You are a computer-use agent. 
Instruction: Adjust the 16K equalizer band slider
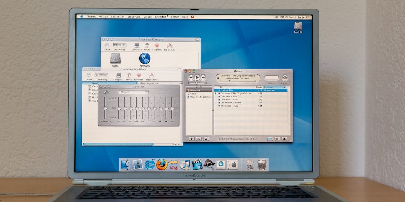coord(172,108)
